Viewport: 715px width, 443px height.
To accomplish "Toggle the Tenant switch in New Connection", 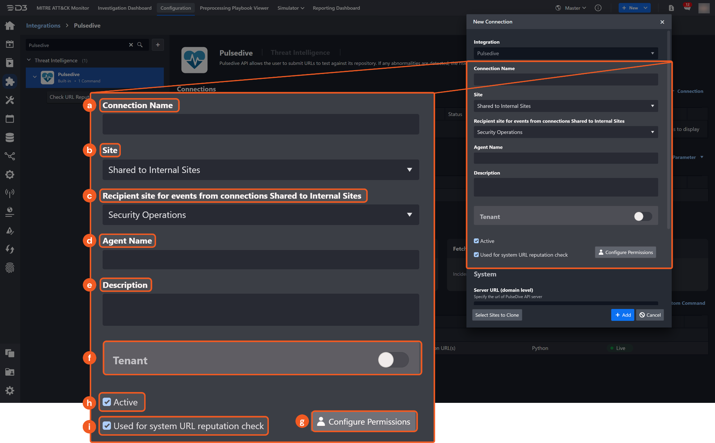I will 643,216.
